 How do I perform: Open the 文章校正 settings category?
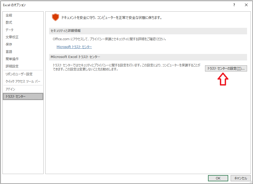pyautogui.click(x=23, y=37)
